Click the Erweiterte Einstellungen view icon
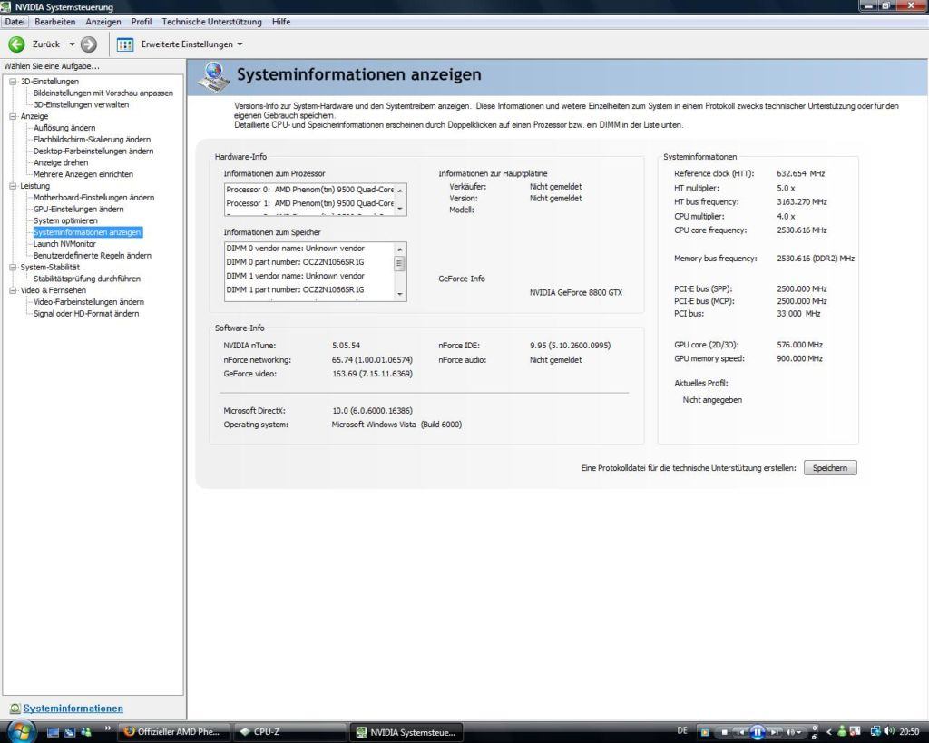Screen dimensions: 929x743 click(125, 44)
